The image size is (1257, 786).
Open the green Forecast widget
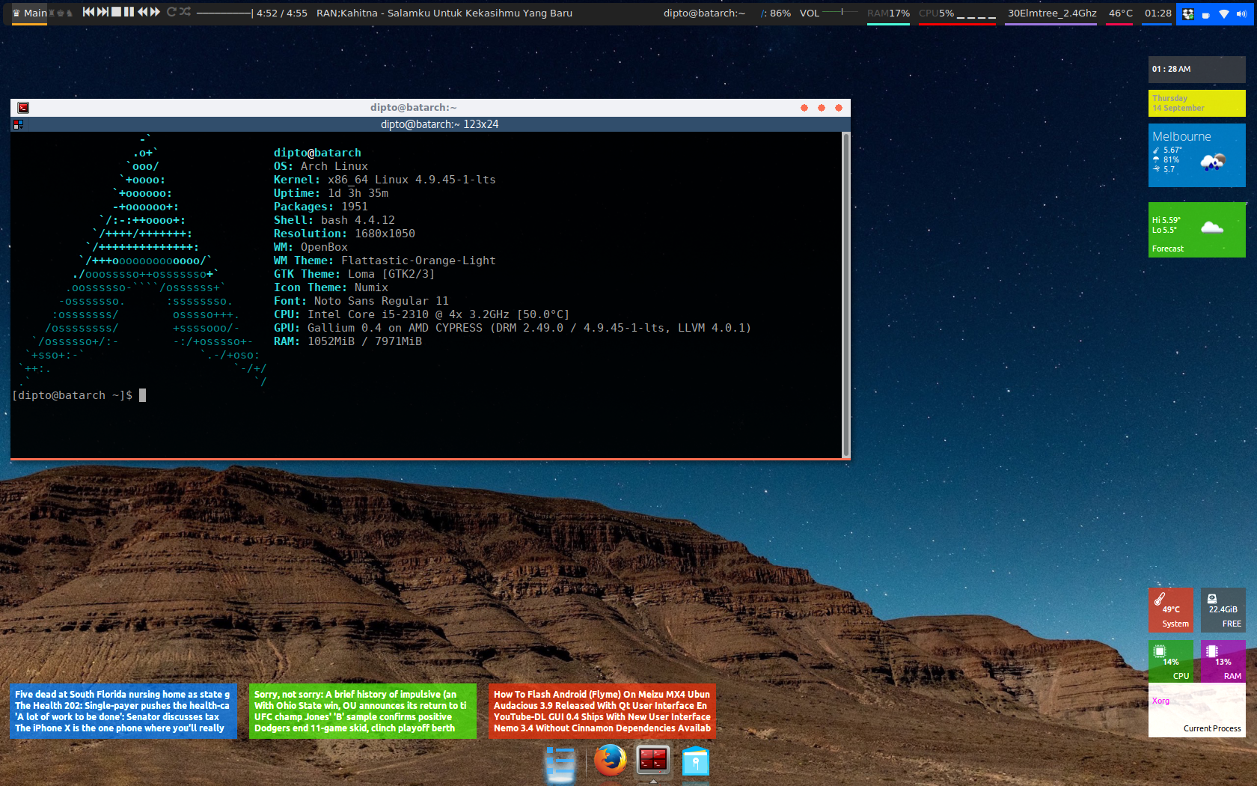(1196, 230)
